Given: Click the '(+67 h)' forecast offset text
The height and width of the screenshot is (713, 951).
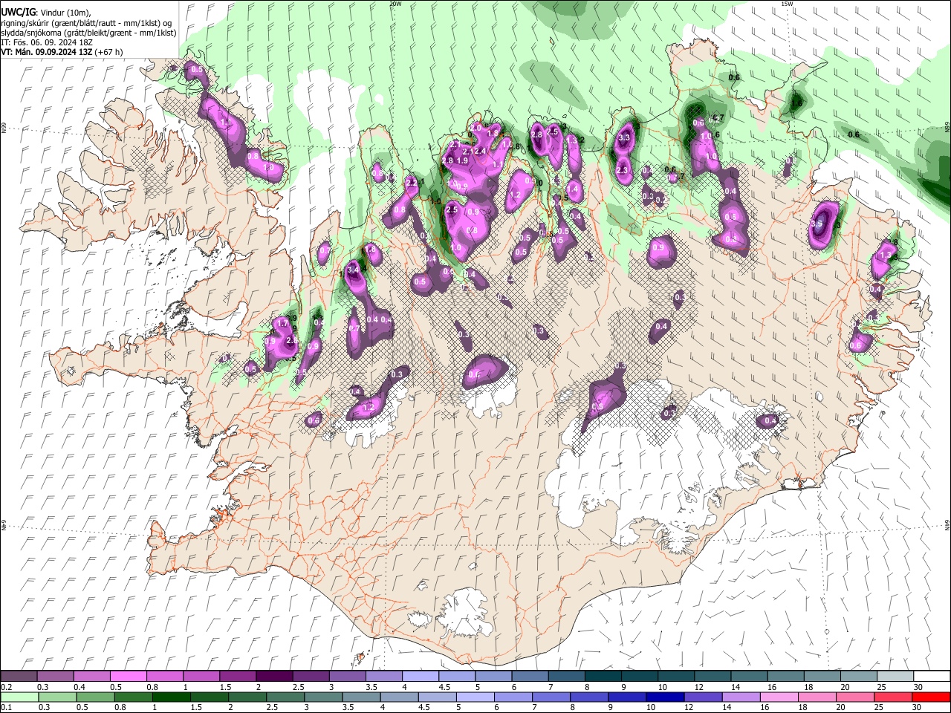Looking at the screenshot, I should click(109, 52).
